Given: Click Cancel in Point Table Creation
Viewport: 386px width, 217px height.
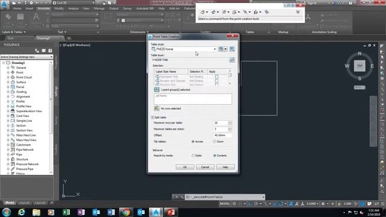Looking at the screenshot, I should [205, 167].
